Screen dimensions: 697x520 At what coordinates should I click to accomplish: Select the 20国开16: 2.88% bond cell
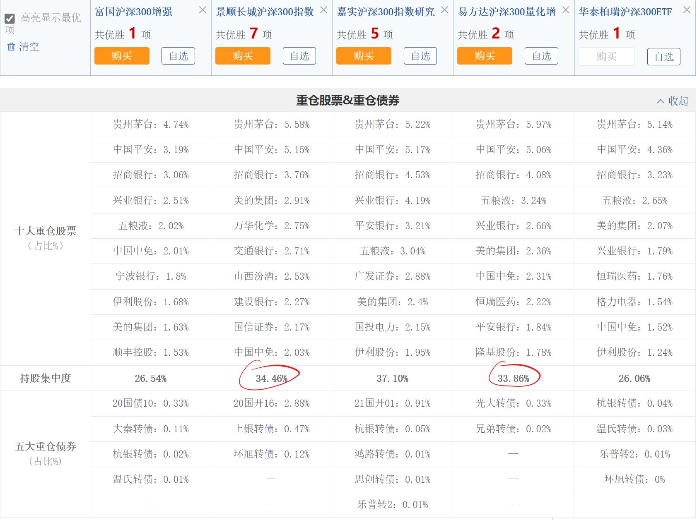click(272, 403)
